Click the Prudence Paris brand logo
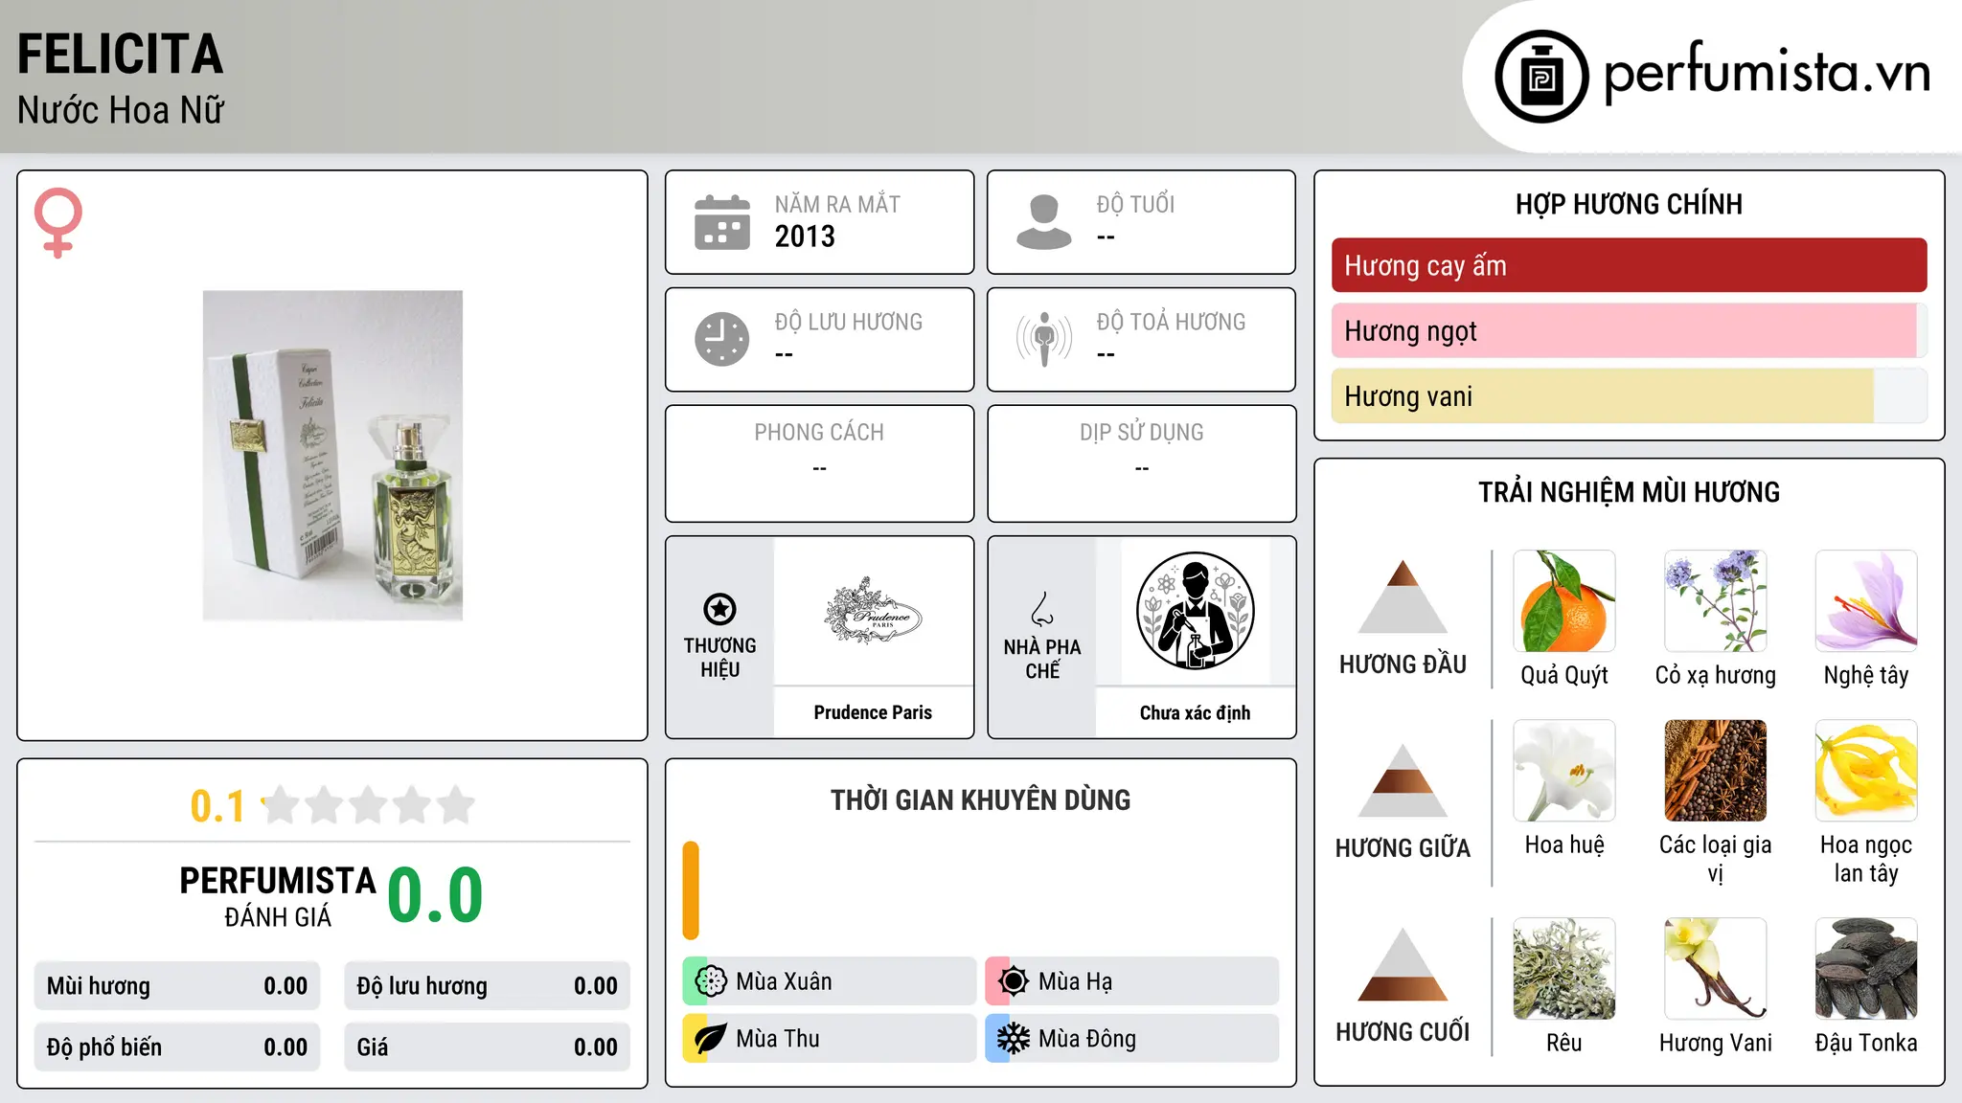1962x1103 pixels. [873, 611]
